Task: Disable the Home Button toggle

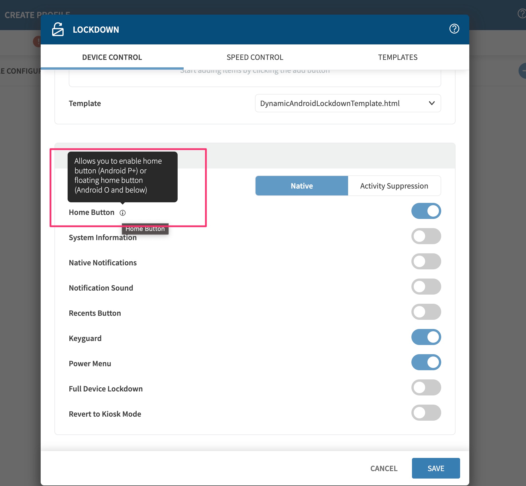Action: [426, 211]
